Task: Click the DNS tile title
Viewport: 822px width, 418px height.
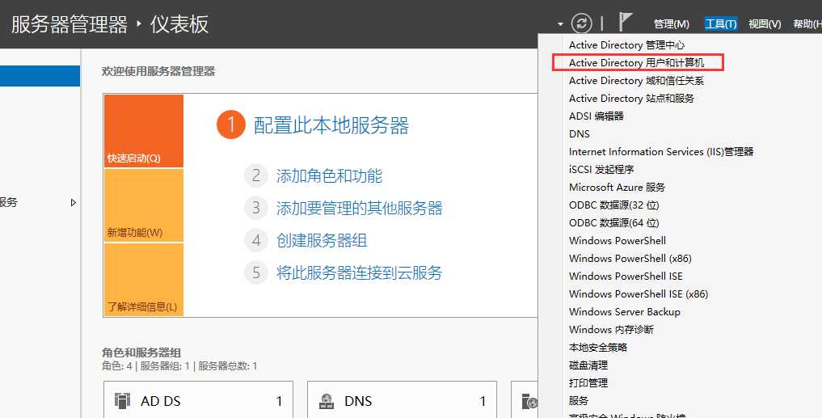Action: [x=358, y=401]
